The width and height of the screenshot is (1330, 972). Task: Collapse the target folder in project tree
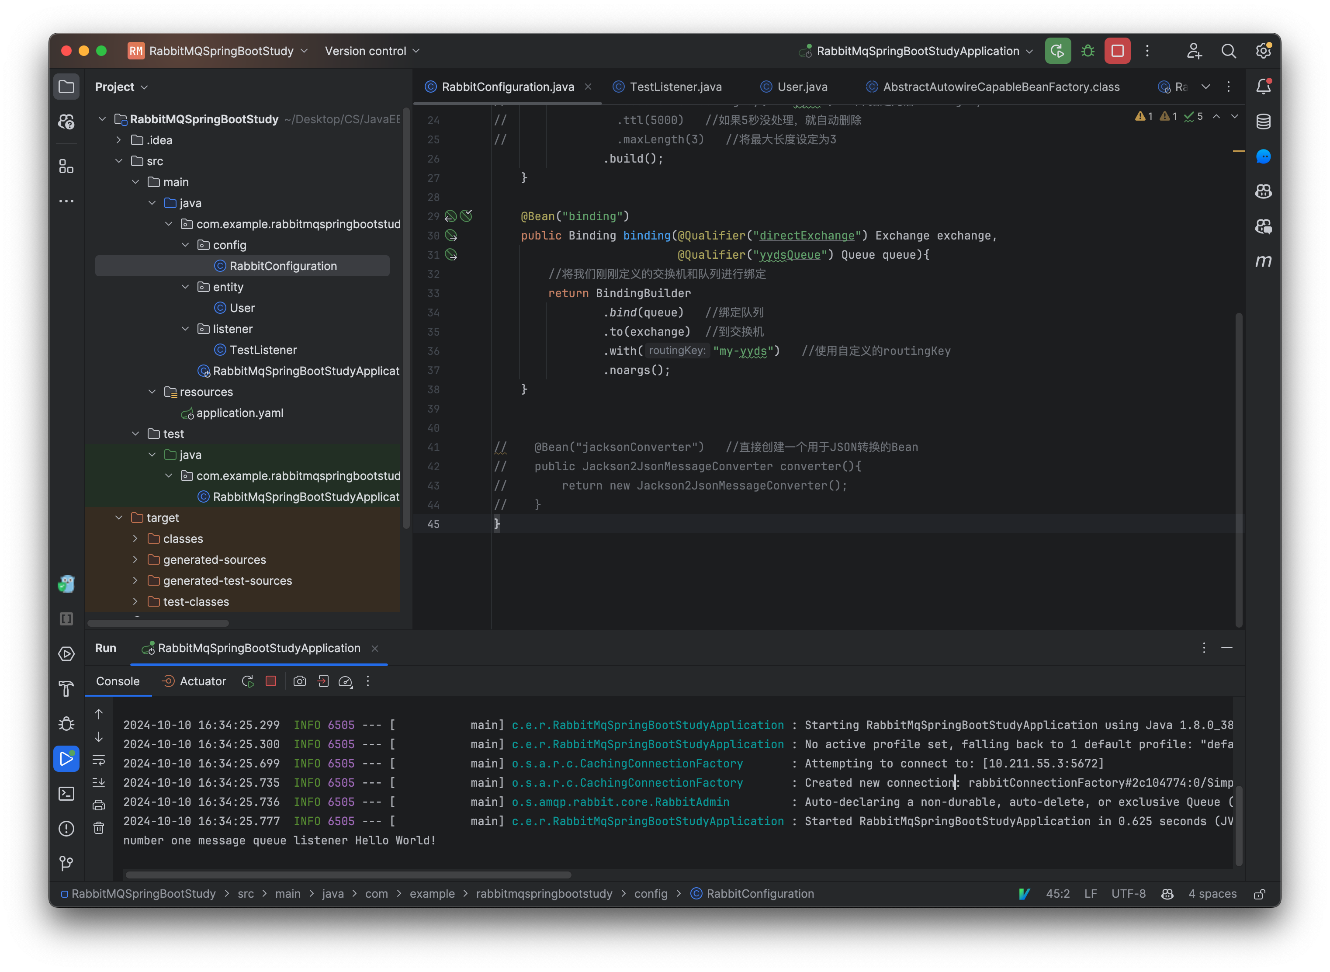coord(119,518)
